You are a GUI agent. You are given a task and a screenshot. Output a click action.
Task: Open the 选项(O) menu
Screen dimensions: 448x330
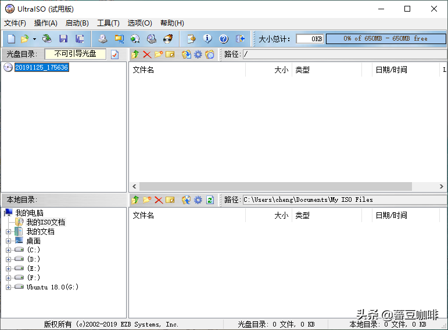(139, 23)
